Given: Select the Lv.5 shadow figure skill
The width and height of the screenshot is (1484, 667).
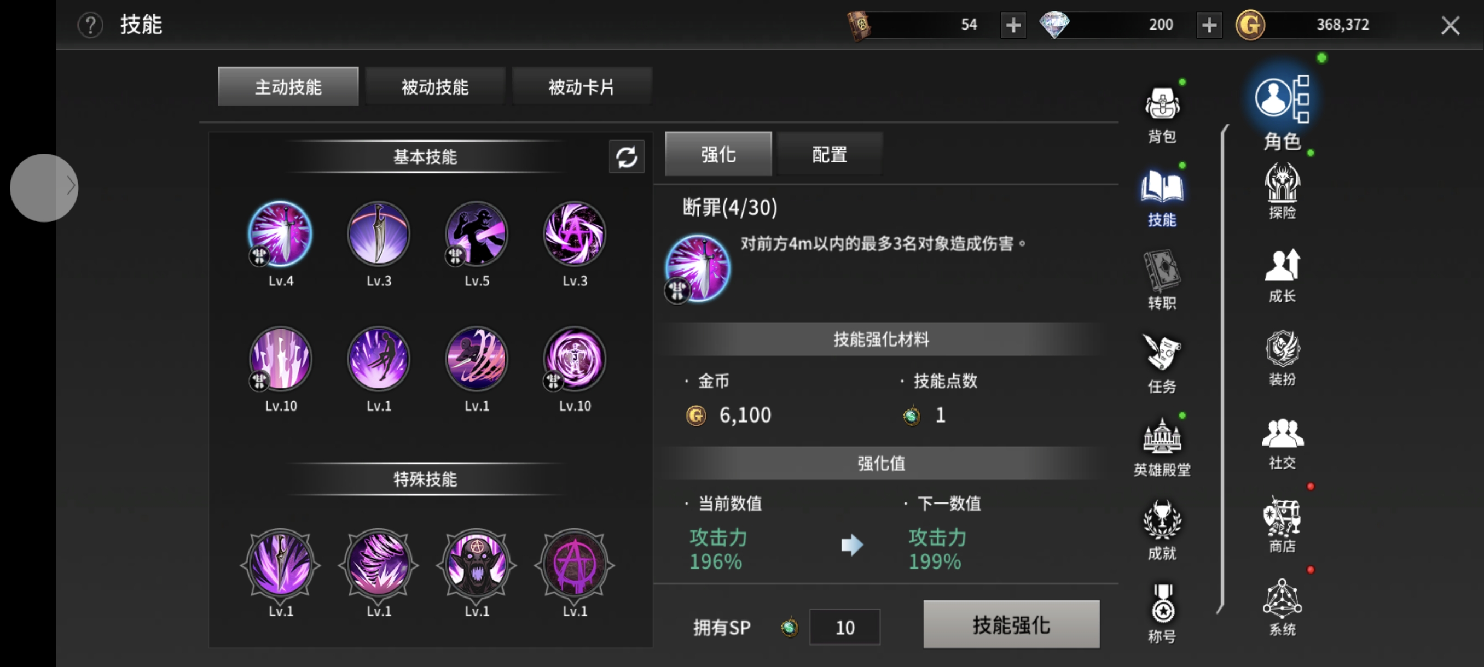Looking at the screenshot, I should click(477, 233).
